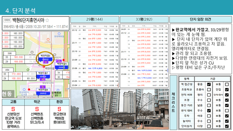Select the 33평(282) header tab
Screen dimensions: 233x131
coord(144,19)
